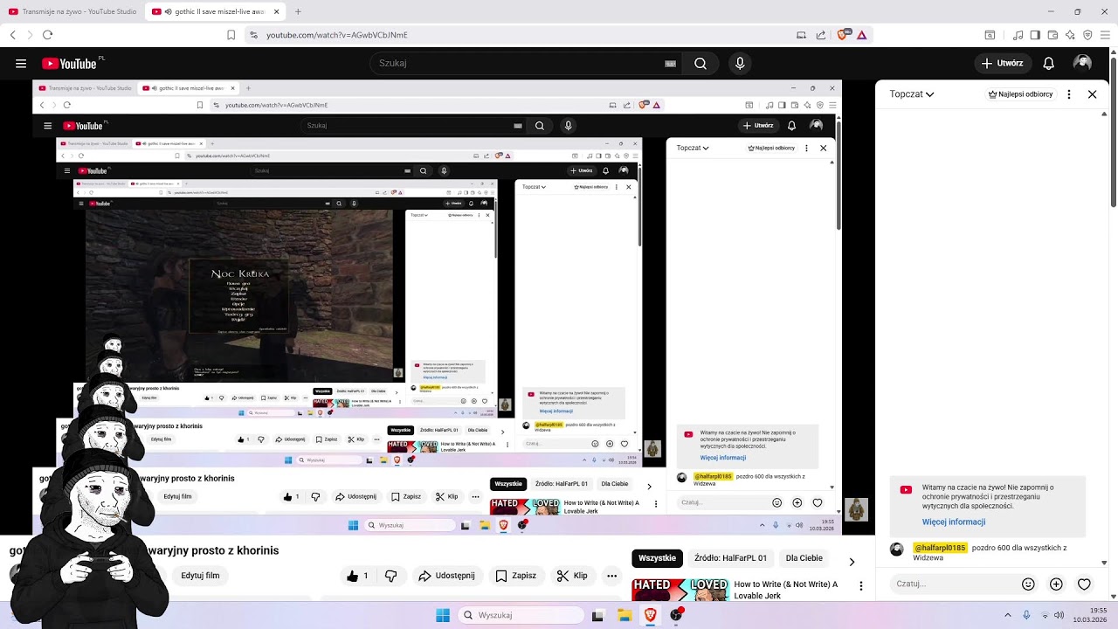Open tab search icon in toolbar
1118x629 pixels.
(x=990, y=35)
